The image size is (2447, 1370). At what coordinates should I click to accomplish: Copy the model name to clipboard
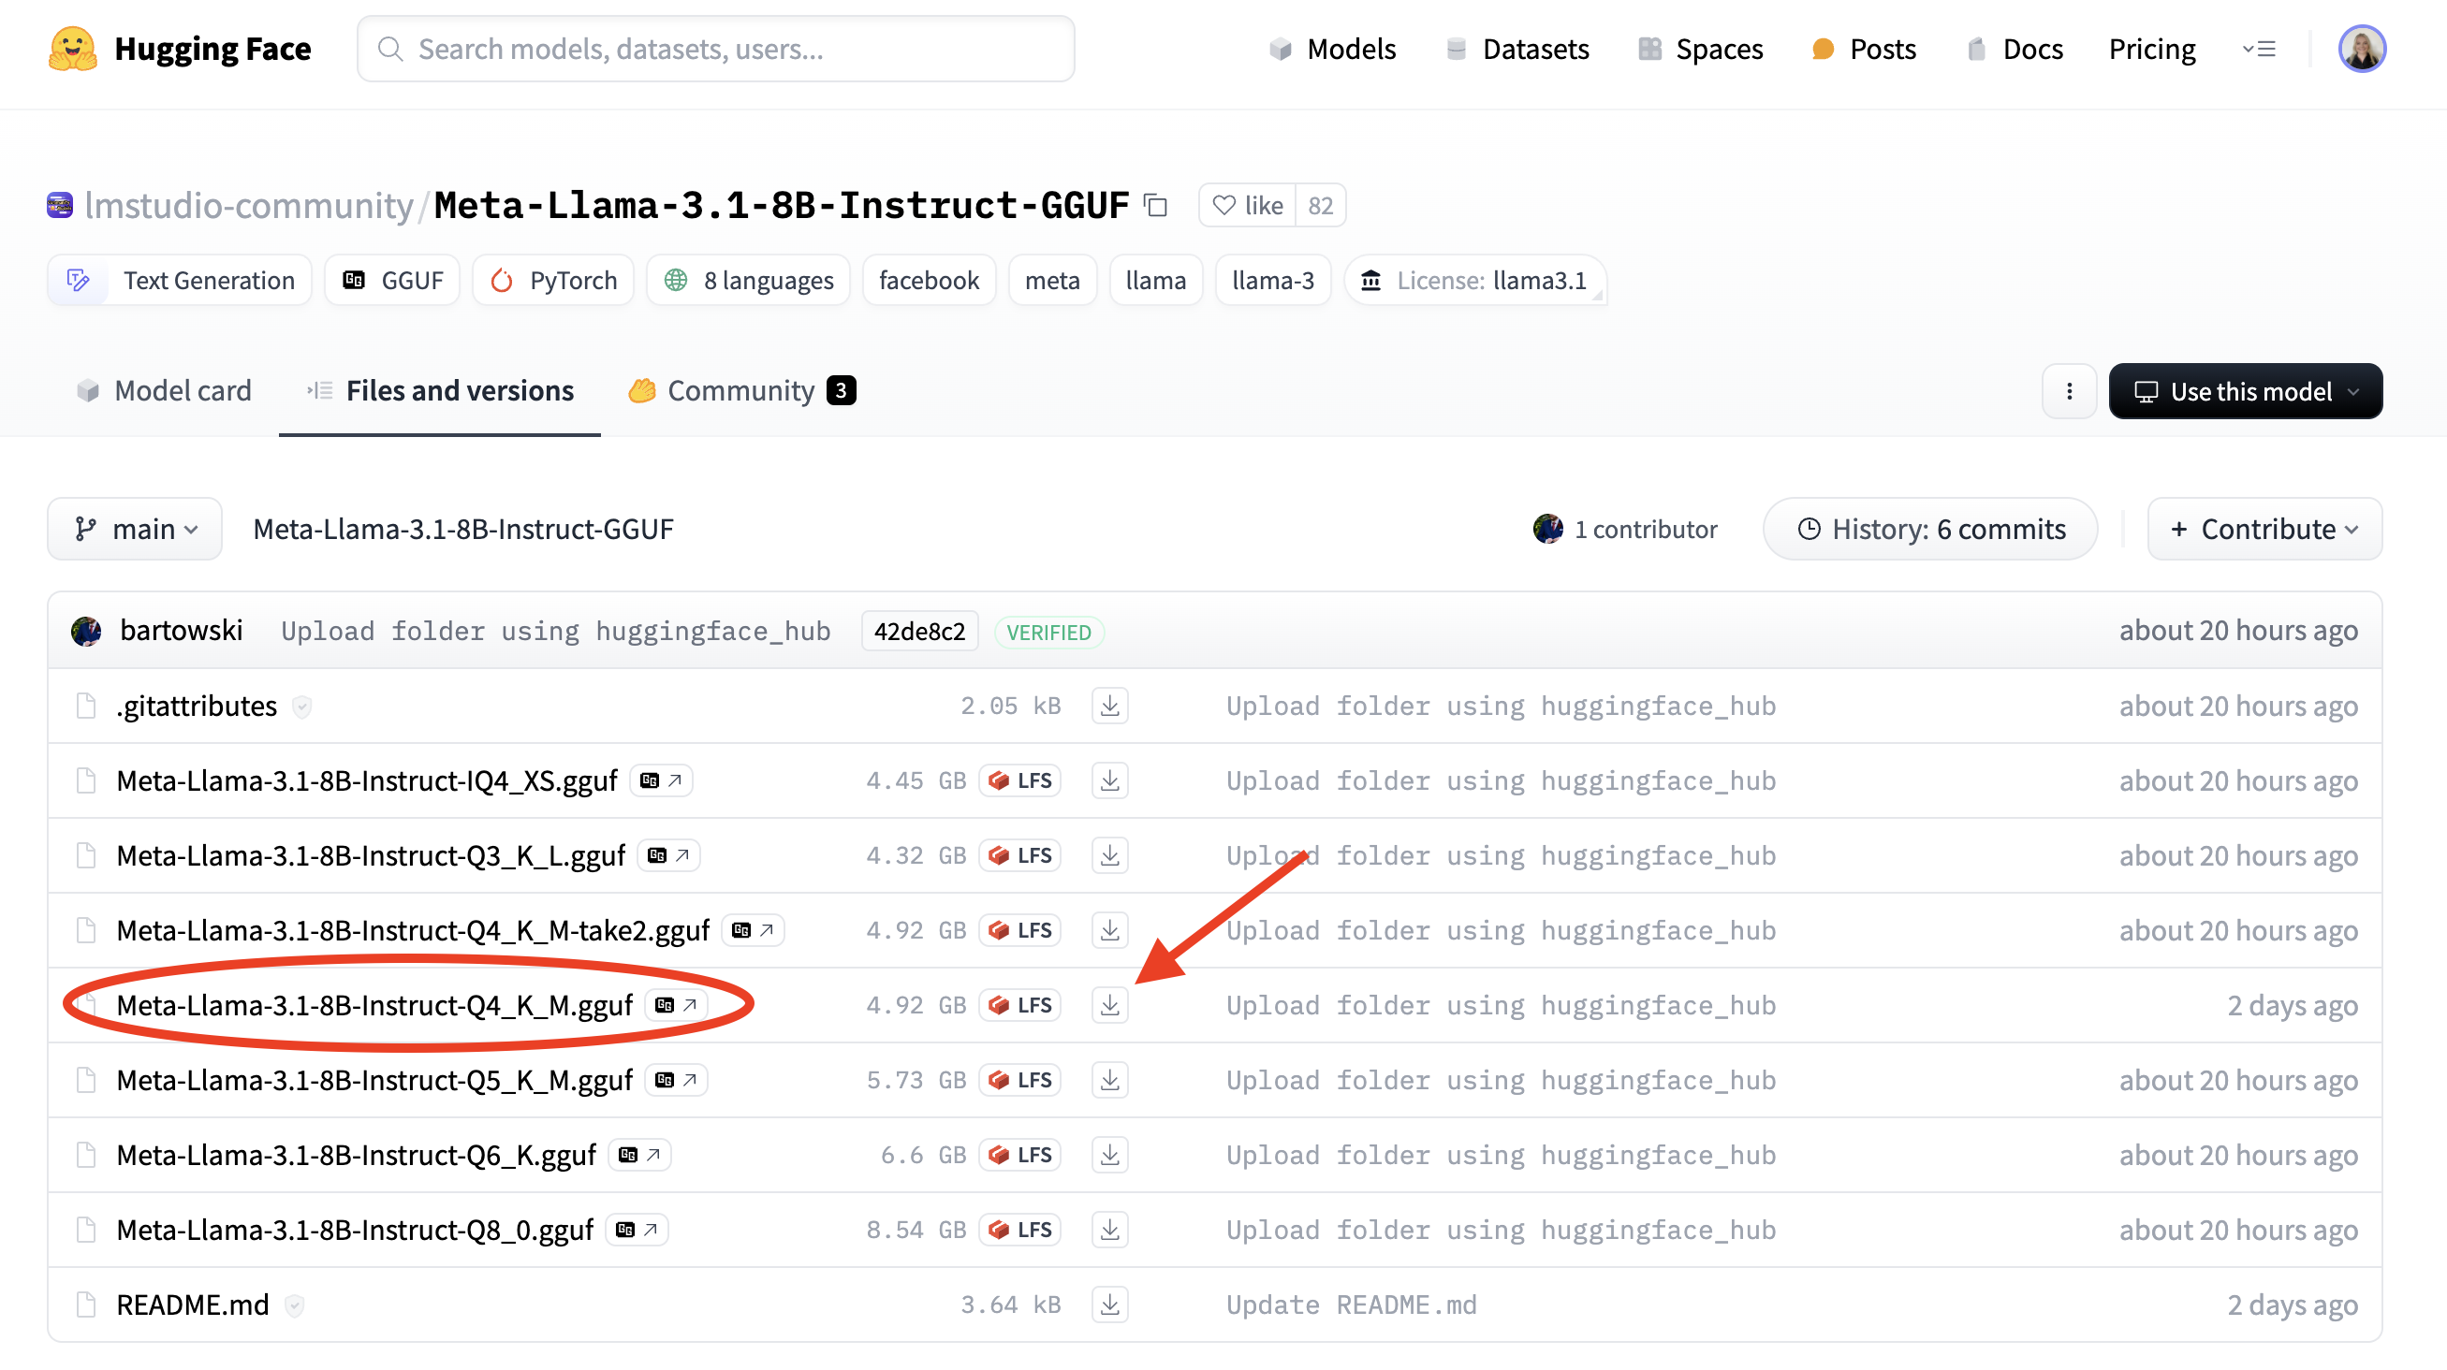(x=1155, y=205)
